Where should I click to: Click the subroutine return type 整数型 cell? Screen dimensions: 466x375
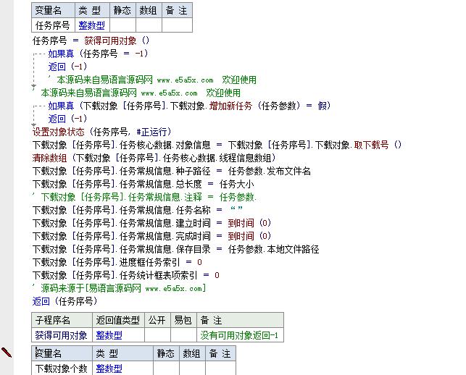[x=118, y=335]
